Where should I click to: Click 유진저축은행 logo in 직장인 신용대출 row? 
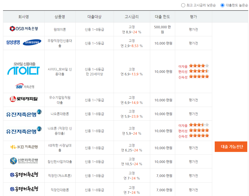pyautogui.click(x=24, y=130)
